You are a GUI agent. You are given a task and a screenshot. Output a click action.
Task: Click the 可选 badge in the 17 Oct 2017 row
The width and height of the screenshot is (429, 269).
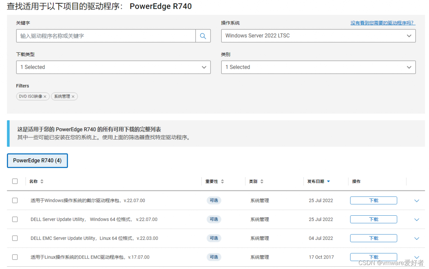pyautogui.click(x=214, y=257)
